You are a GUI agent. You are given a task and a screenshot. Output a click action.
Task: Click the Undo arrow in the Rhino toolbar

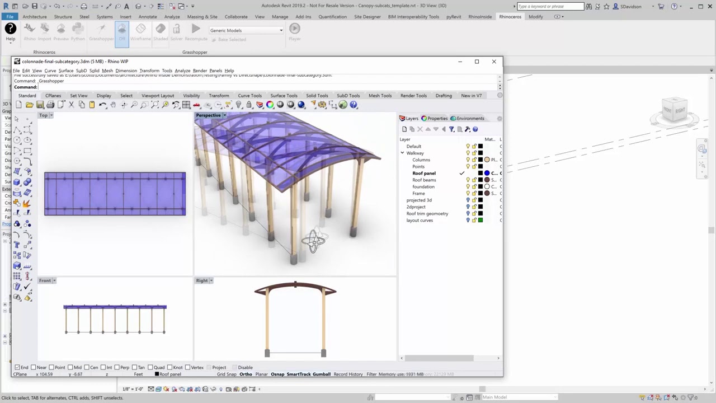[x=102, y=105]
